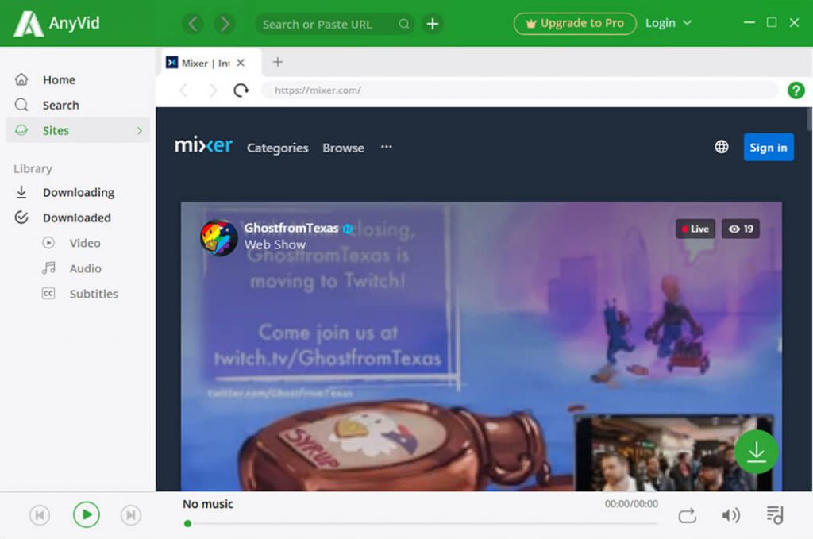Click the embedded browser back arrow

(183, 90)
